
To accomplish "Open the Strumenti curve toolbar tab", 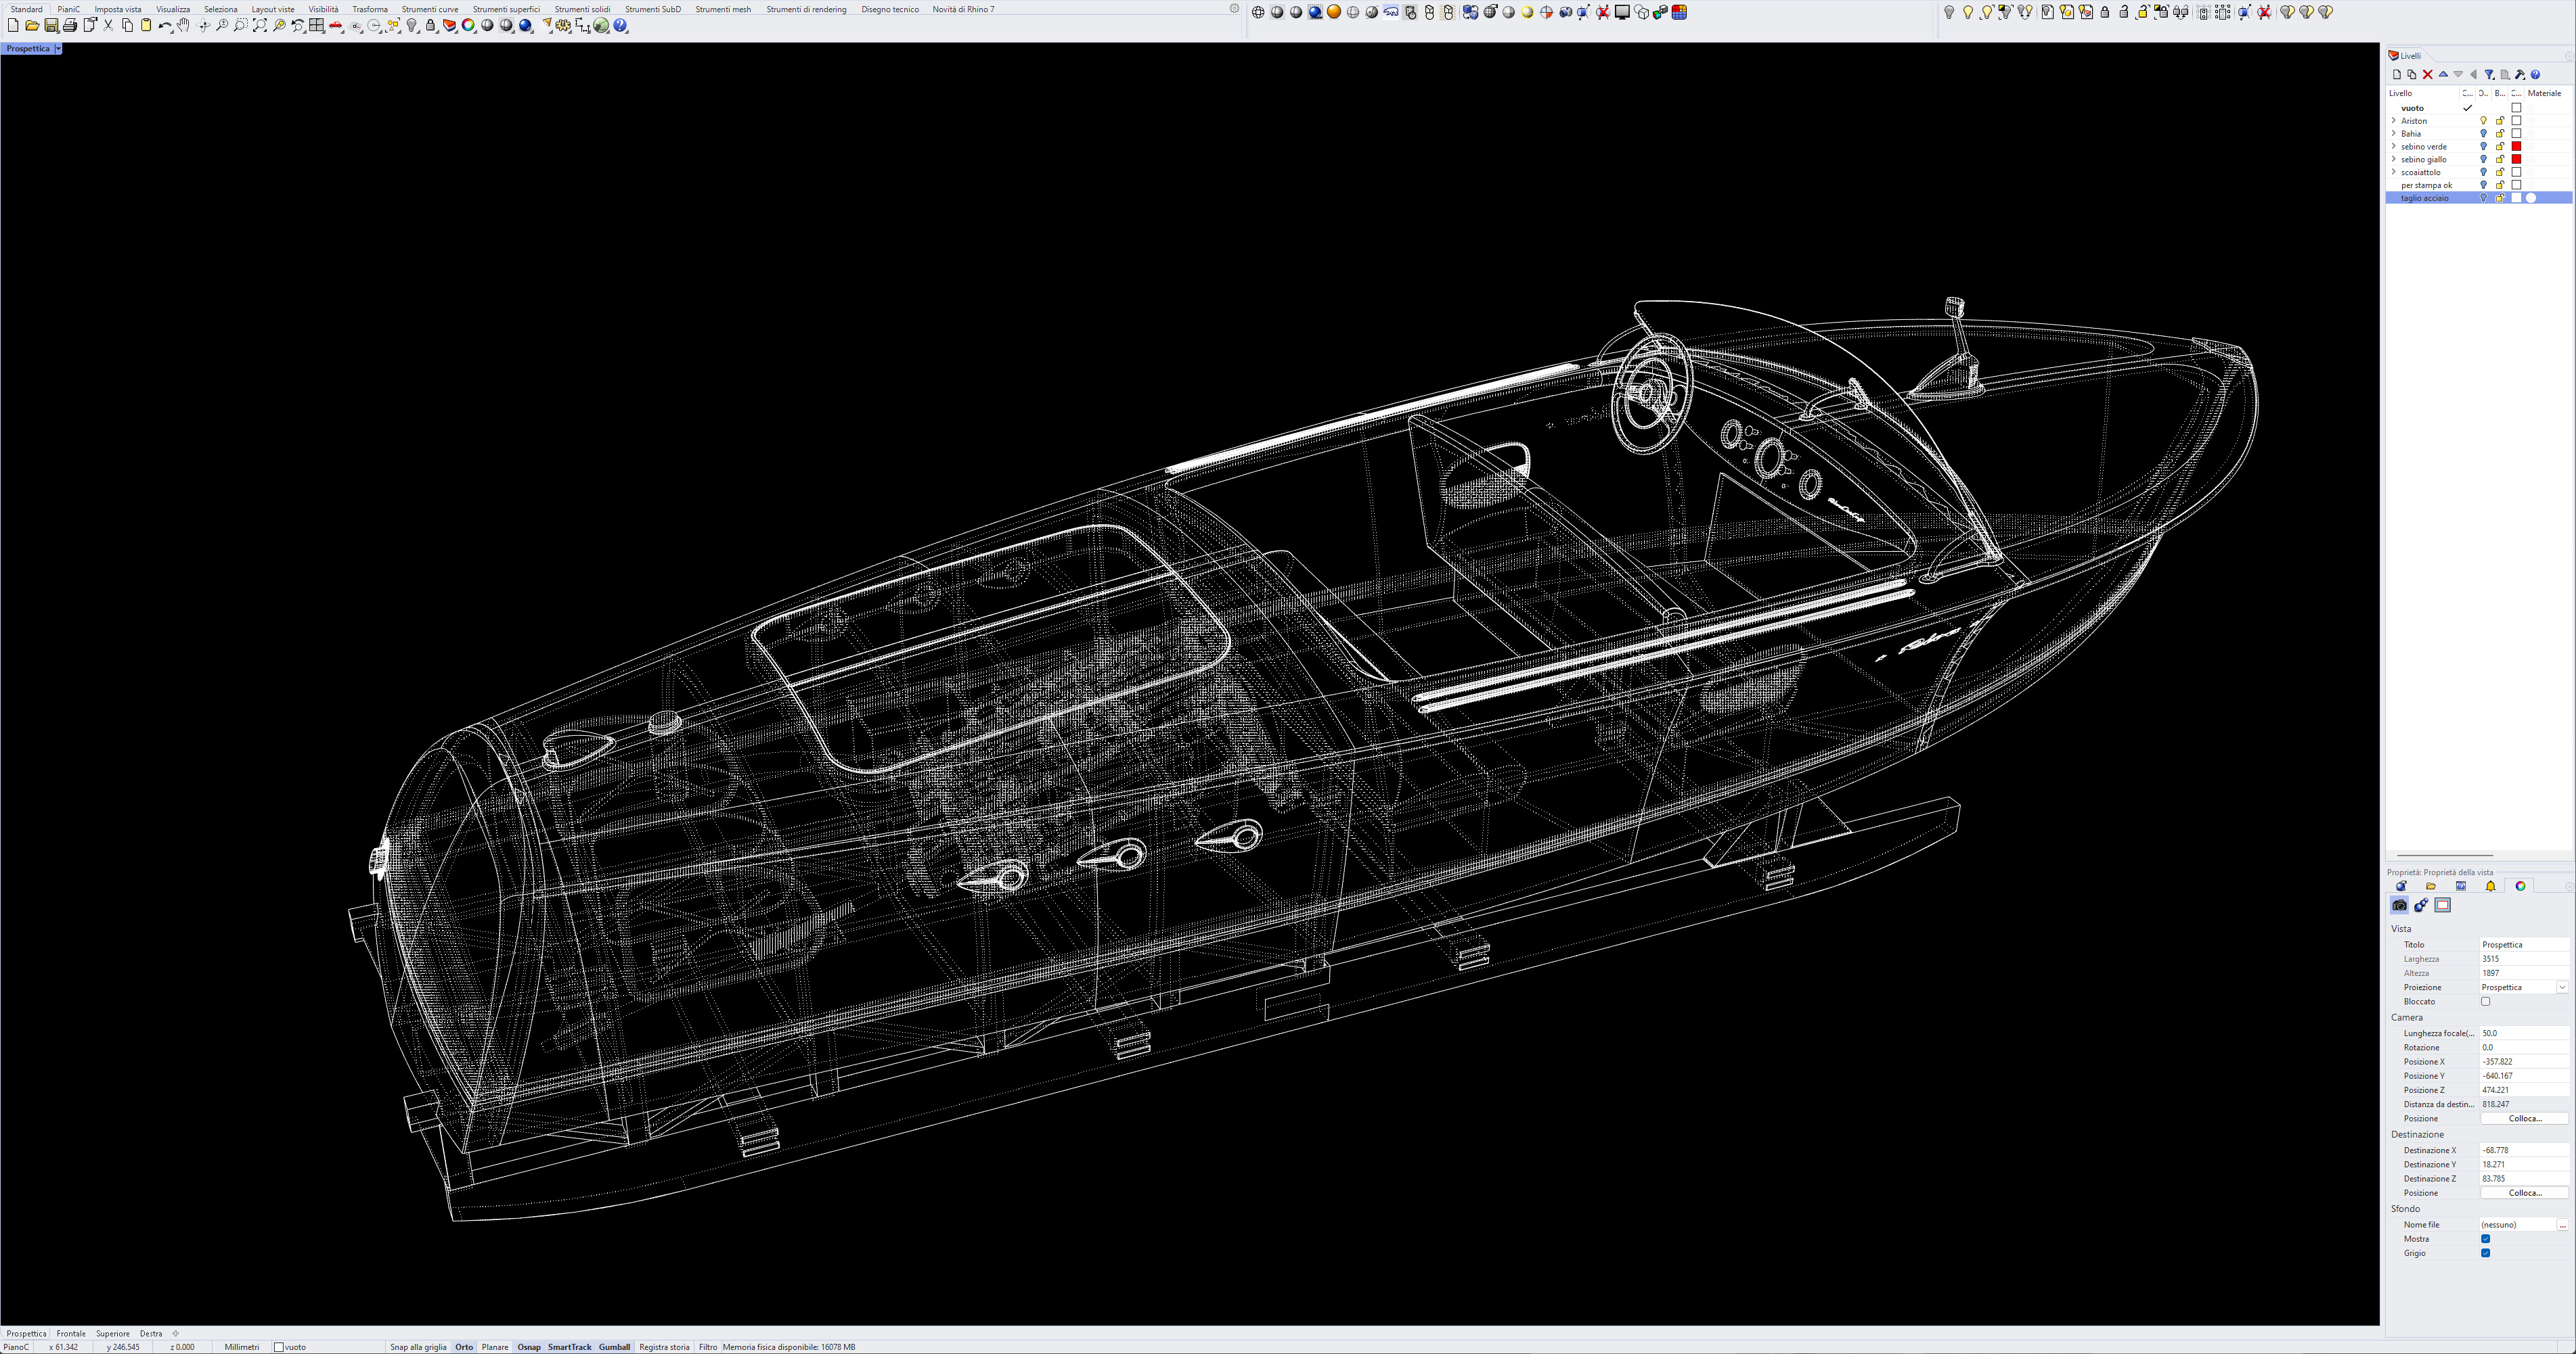I will coord(430,9).
